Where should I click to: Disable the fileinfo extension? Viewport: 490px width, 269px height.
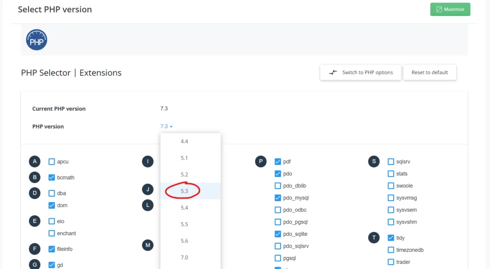coord(52,249)
